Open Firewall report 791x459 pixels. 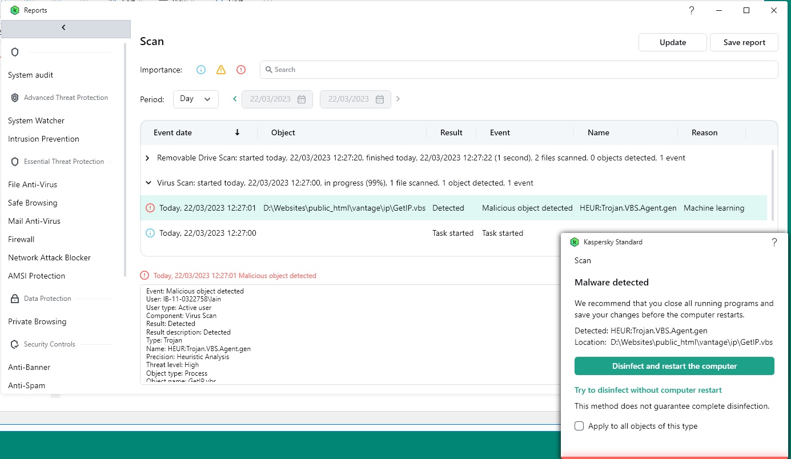21,239
